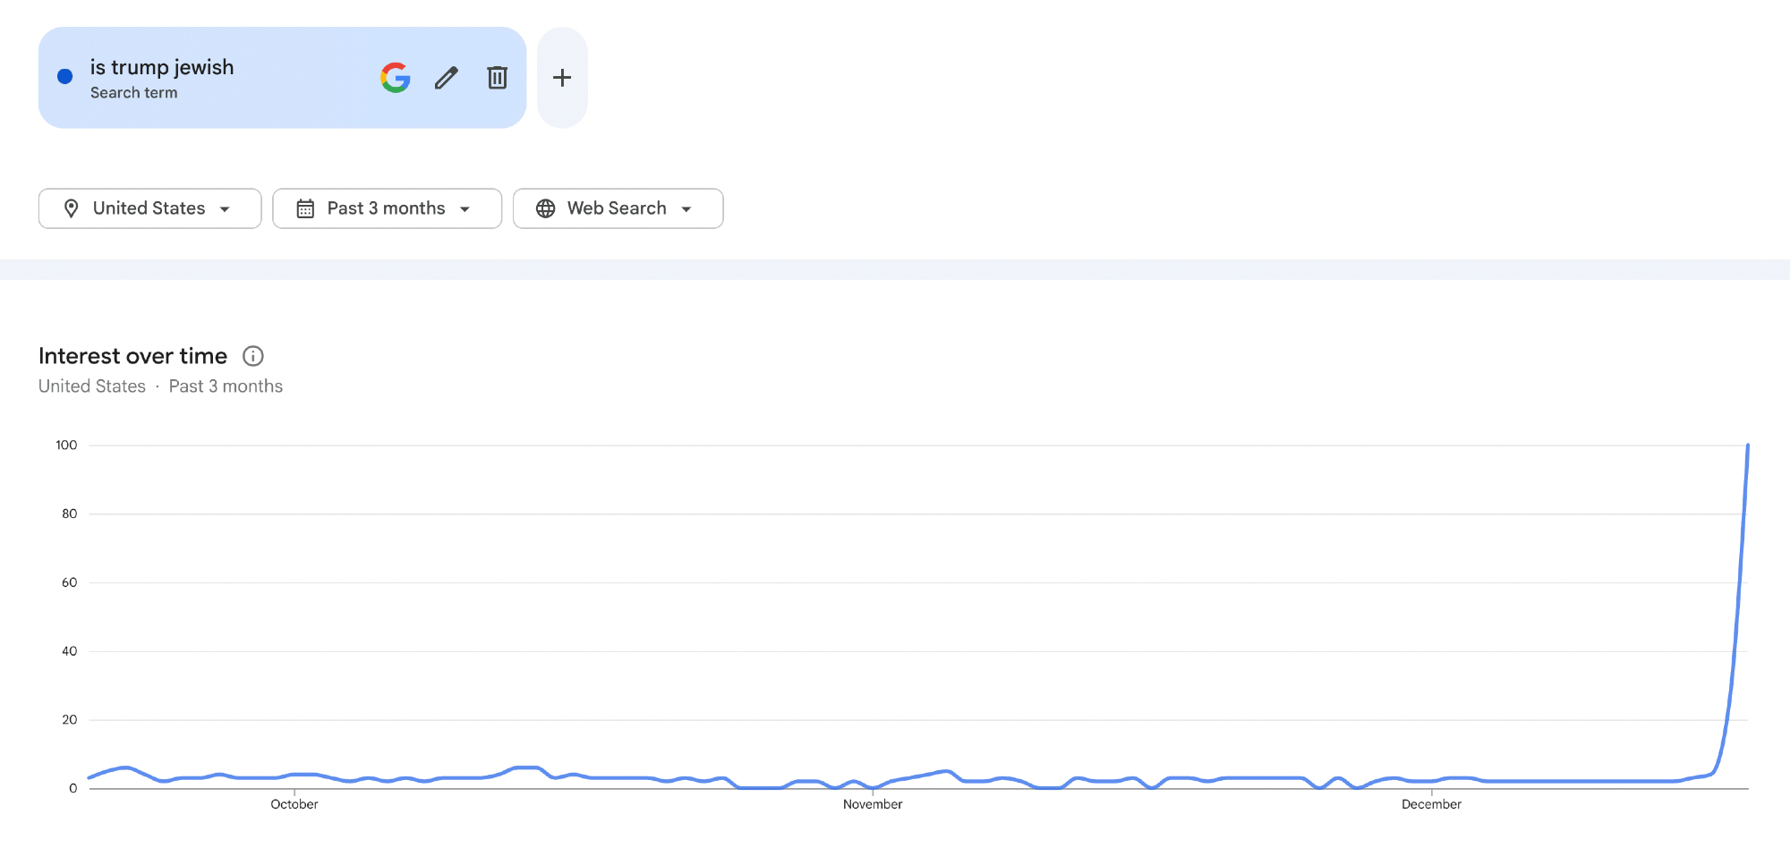Edit the search term with pencil icon
This screenshot has height=848, width=1790.
pyautogui.click(x=447, y=78)
